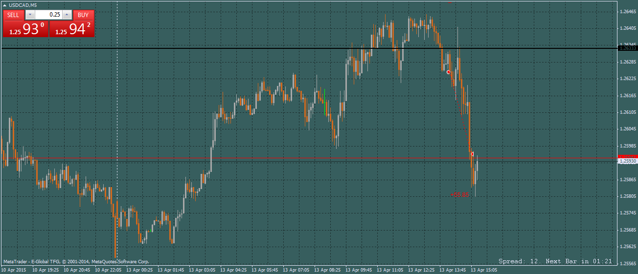Click the 1.25865 price scale label
Image resolution: width=638 pixels, height=274 pixels.
628,179
